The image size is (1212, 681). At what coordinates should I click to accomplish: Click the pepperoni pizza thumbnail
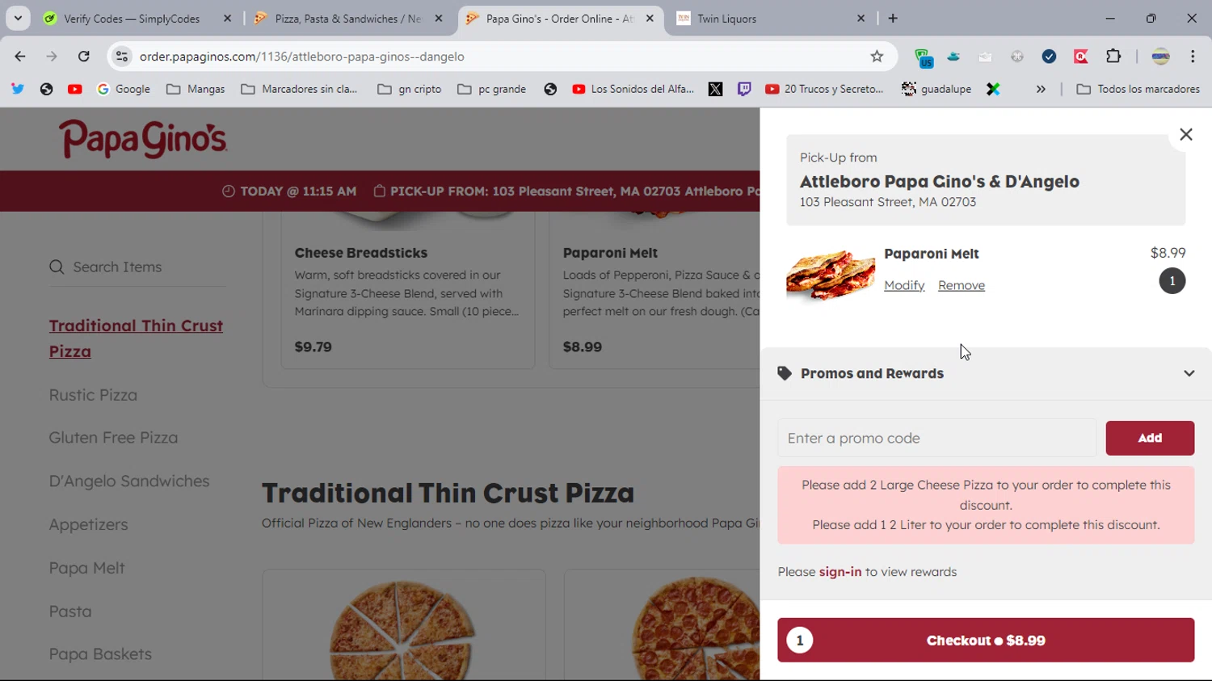click(696, 630)
